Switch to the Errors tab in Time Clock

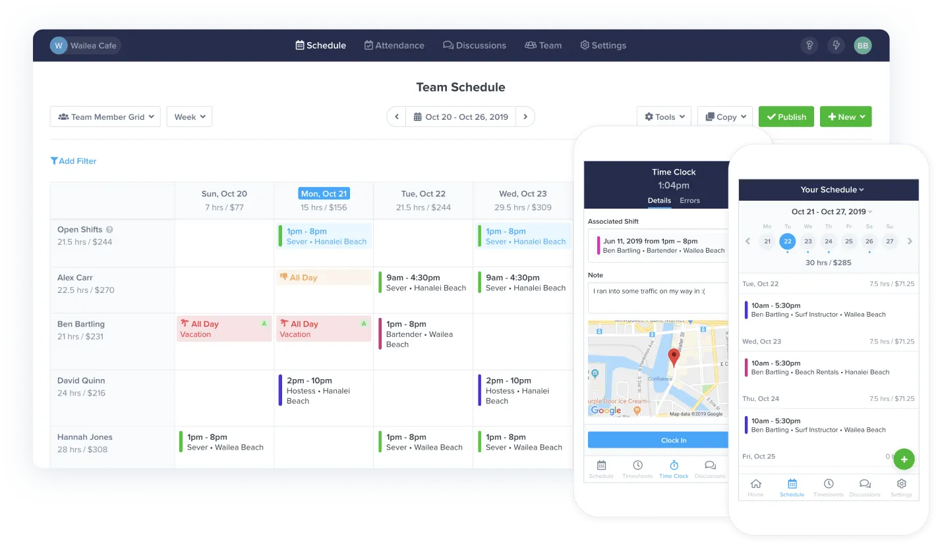click(690, 201)
